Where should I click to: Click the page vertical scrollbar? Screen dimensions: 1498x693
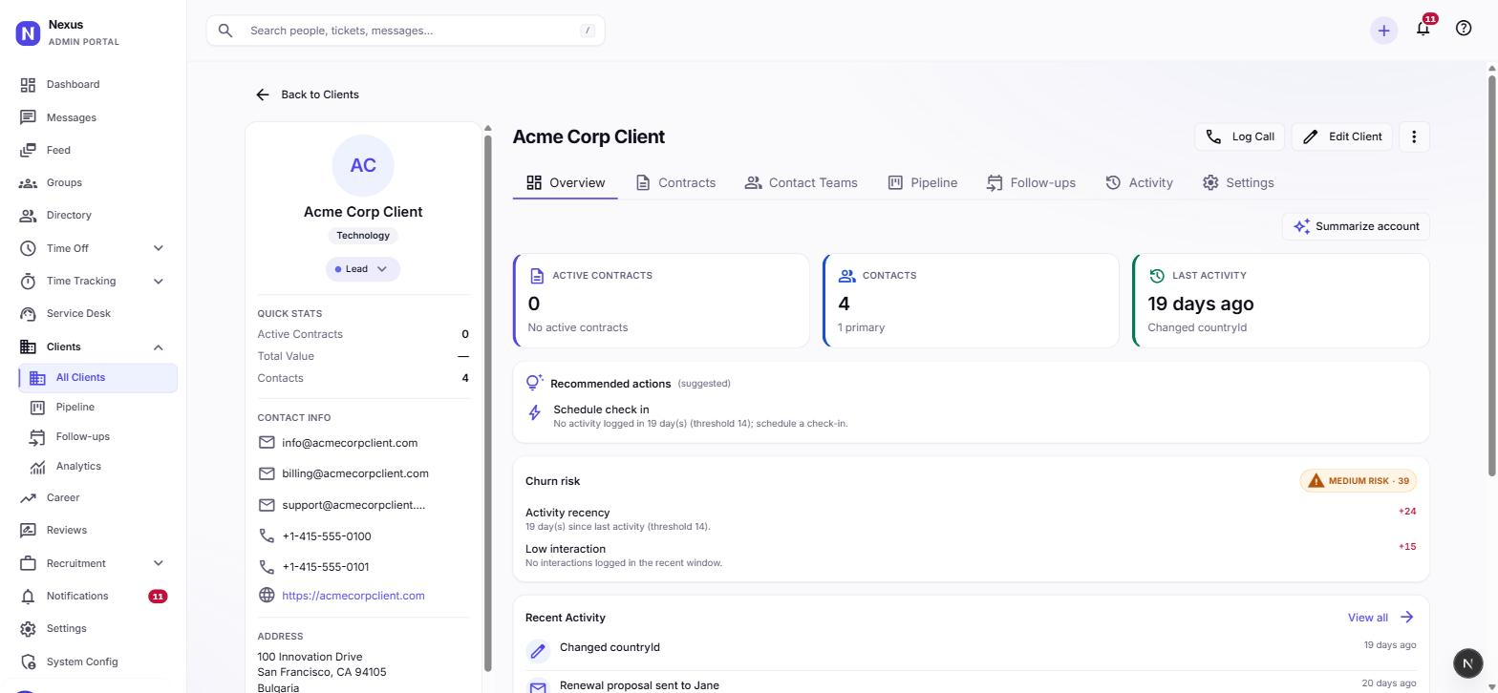tap(1491, 277)
